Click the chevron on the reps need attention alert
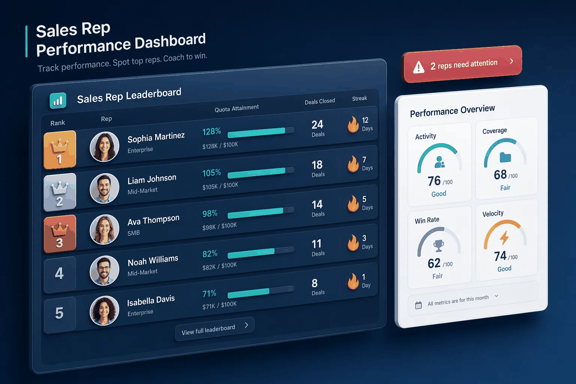576x384 pixels. (511, 61)
